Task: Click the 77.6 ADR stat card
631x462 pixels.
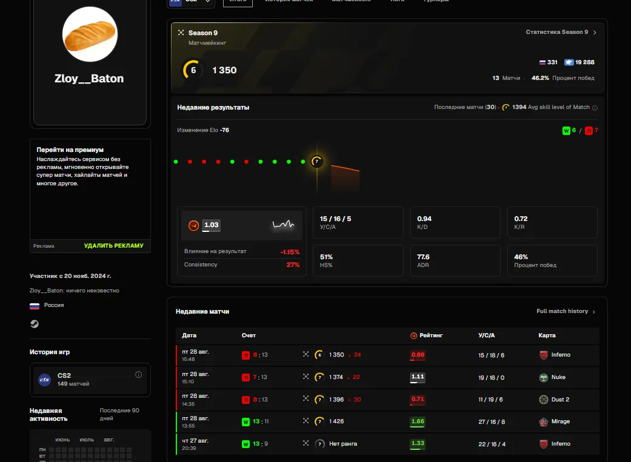Action: 455,260
